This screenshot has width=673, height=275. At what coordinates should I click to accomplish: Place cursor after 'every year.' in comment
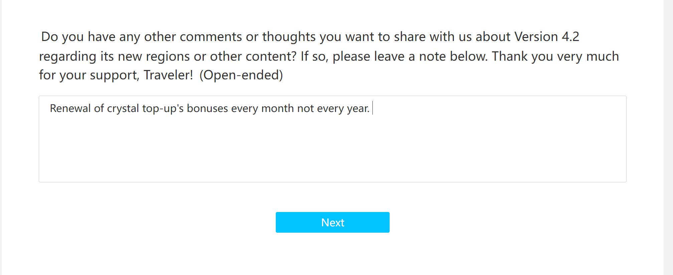[371, 108]
